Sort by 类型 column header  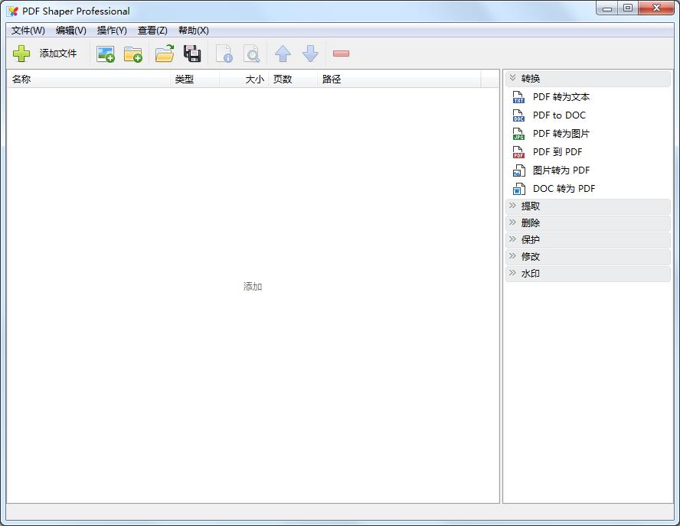pos(195,80)
